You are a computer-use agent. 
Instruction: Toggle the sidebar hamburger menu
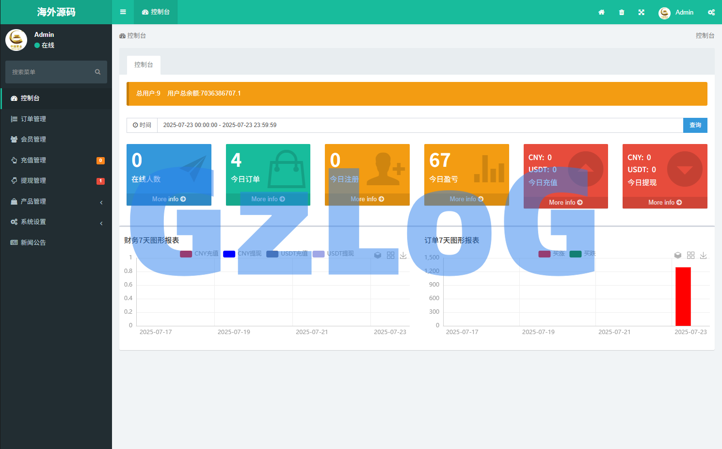tap(123, 12)
